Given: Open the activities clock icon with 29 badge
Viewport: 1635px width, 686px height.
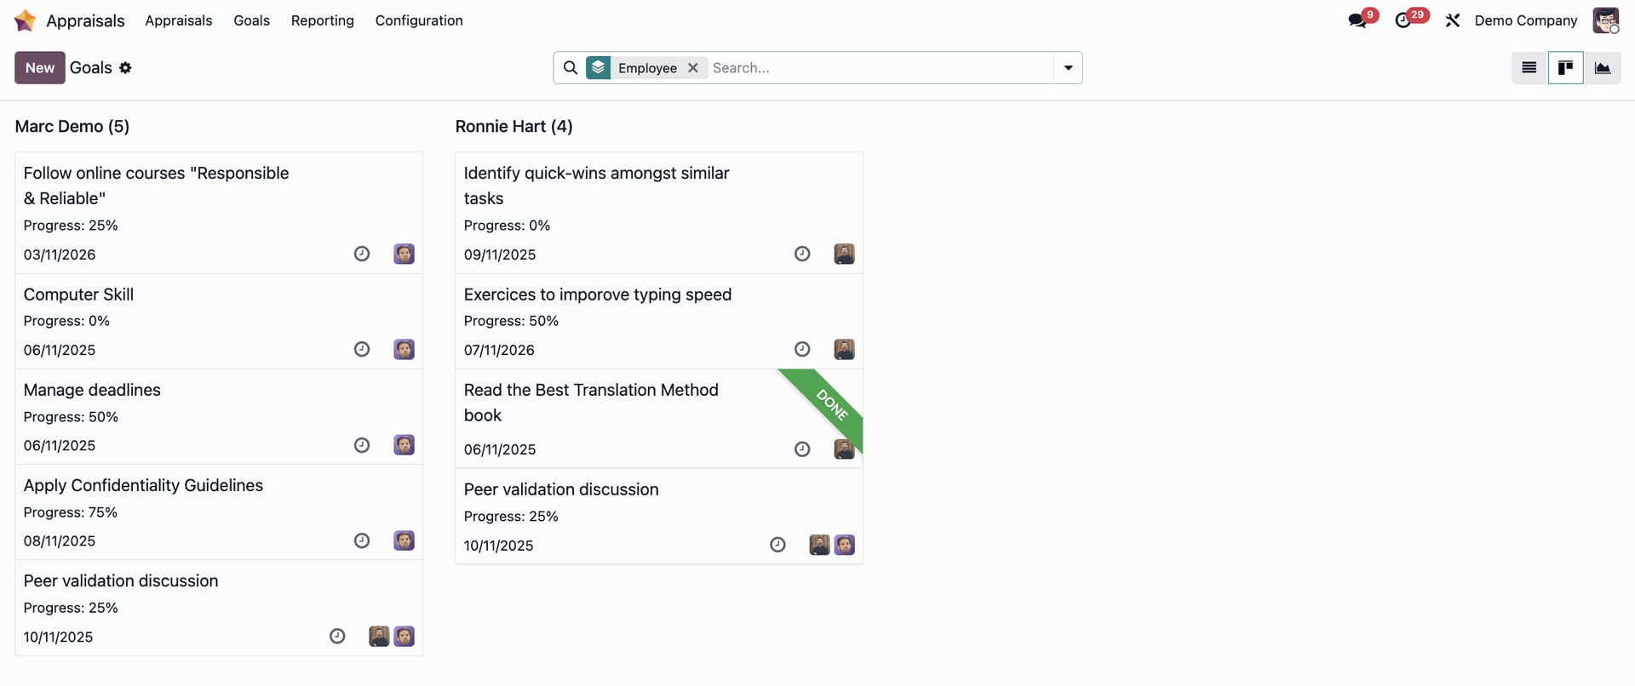Looking at the screenshot, I should [x=1403, y=20].
